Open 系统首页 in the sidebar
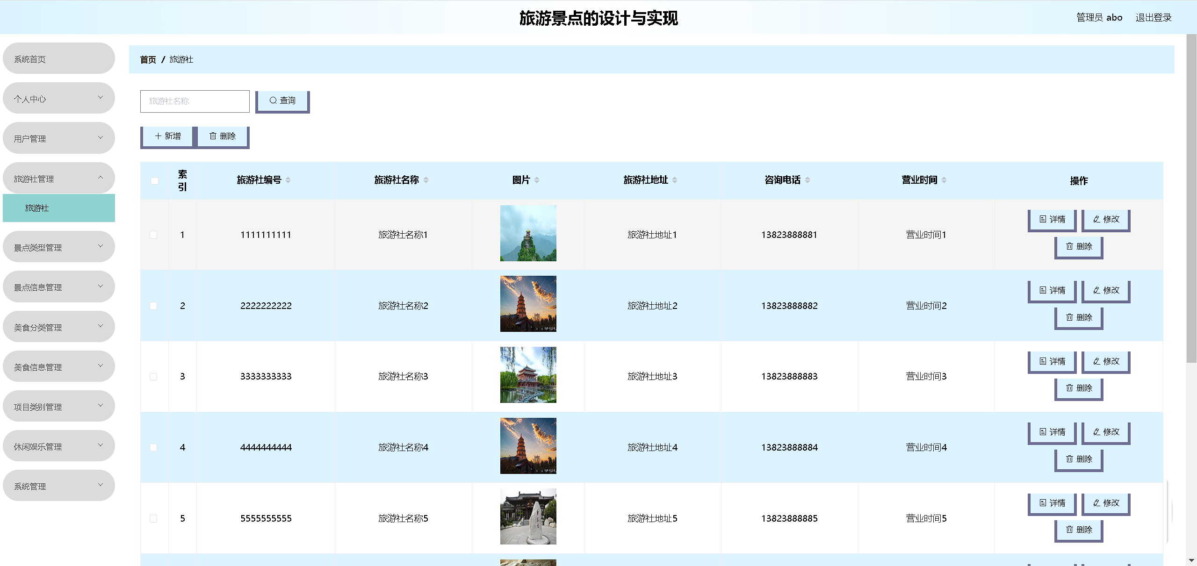This screenshot has width=1197, height=566. click(59, 59)
